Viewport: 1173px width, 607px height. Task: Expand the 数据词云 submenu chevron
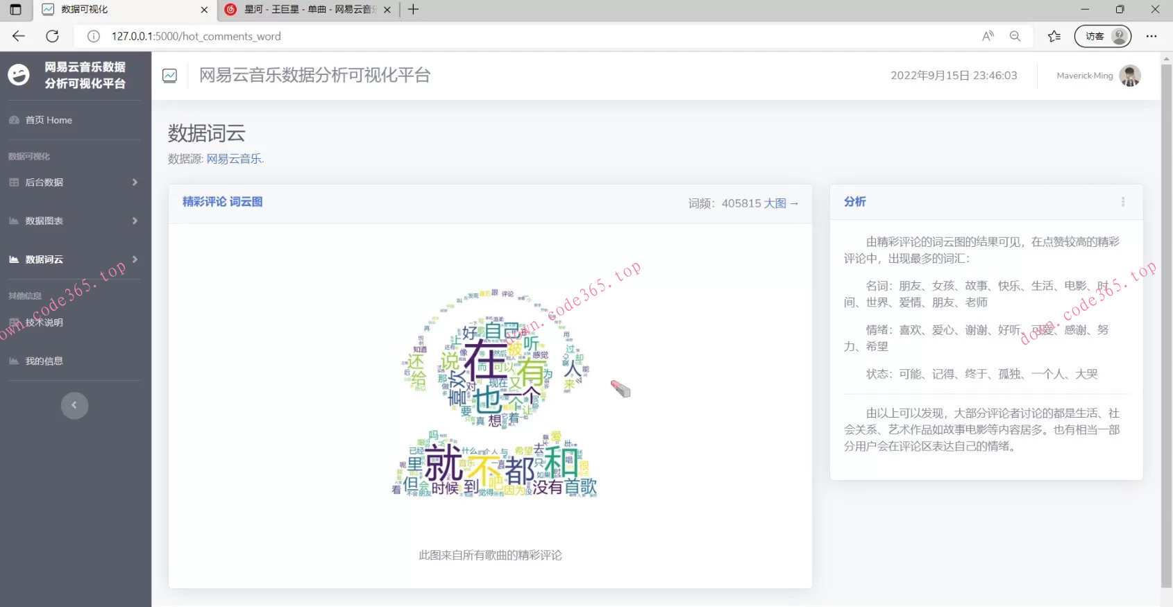pos(135,259)
